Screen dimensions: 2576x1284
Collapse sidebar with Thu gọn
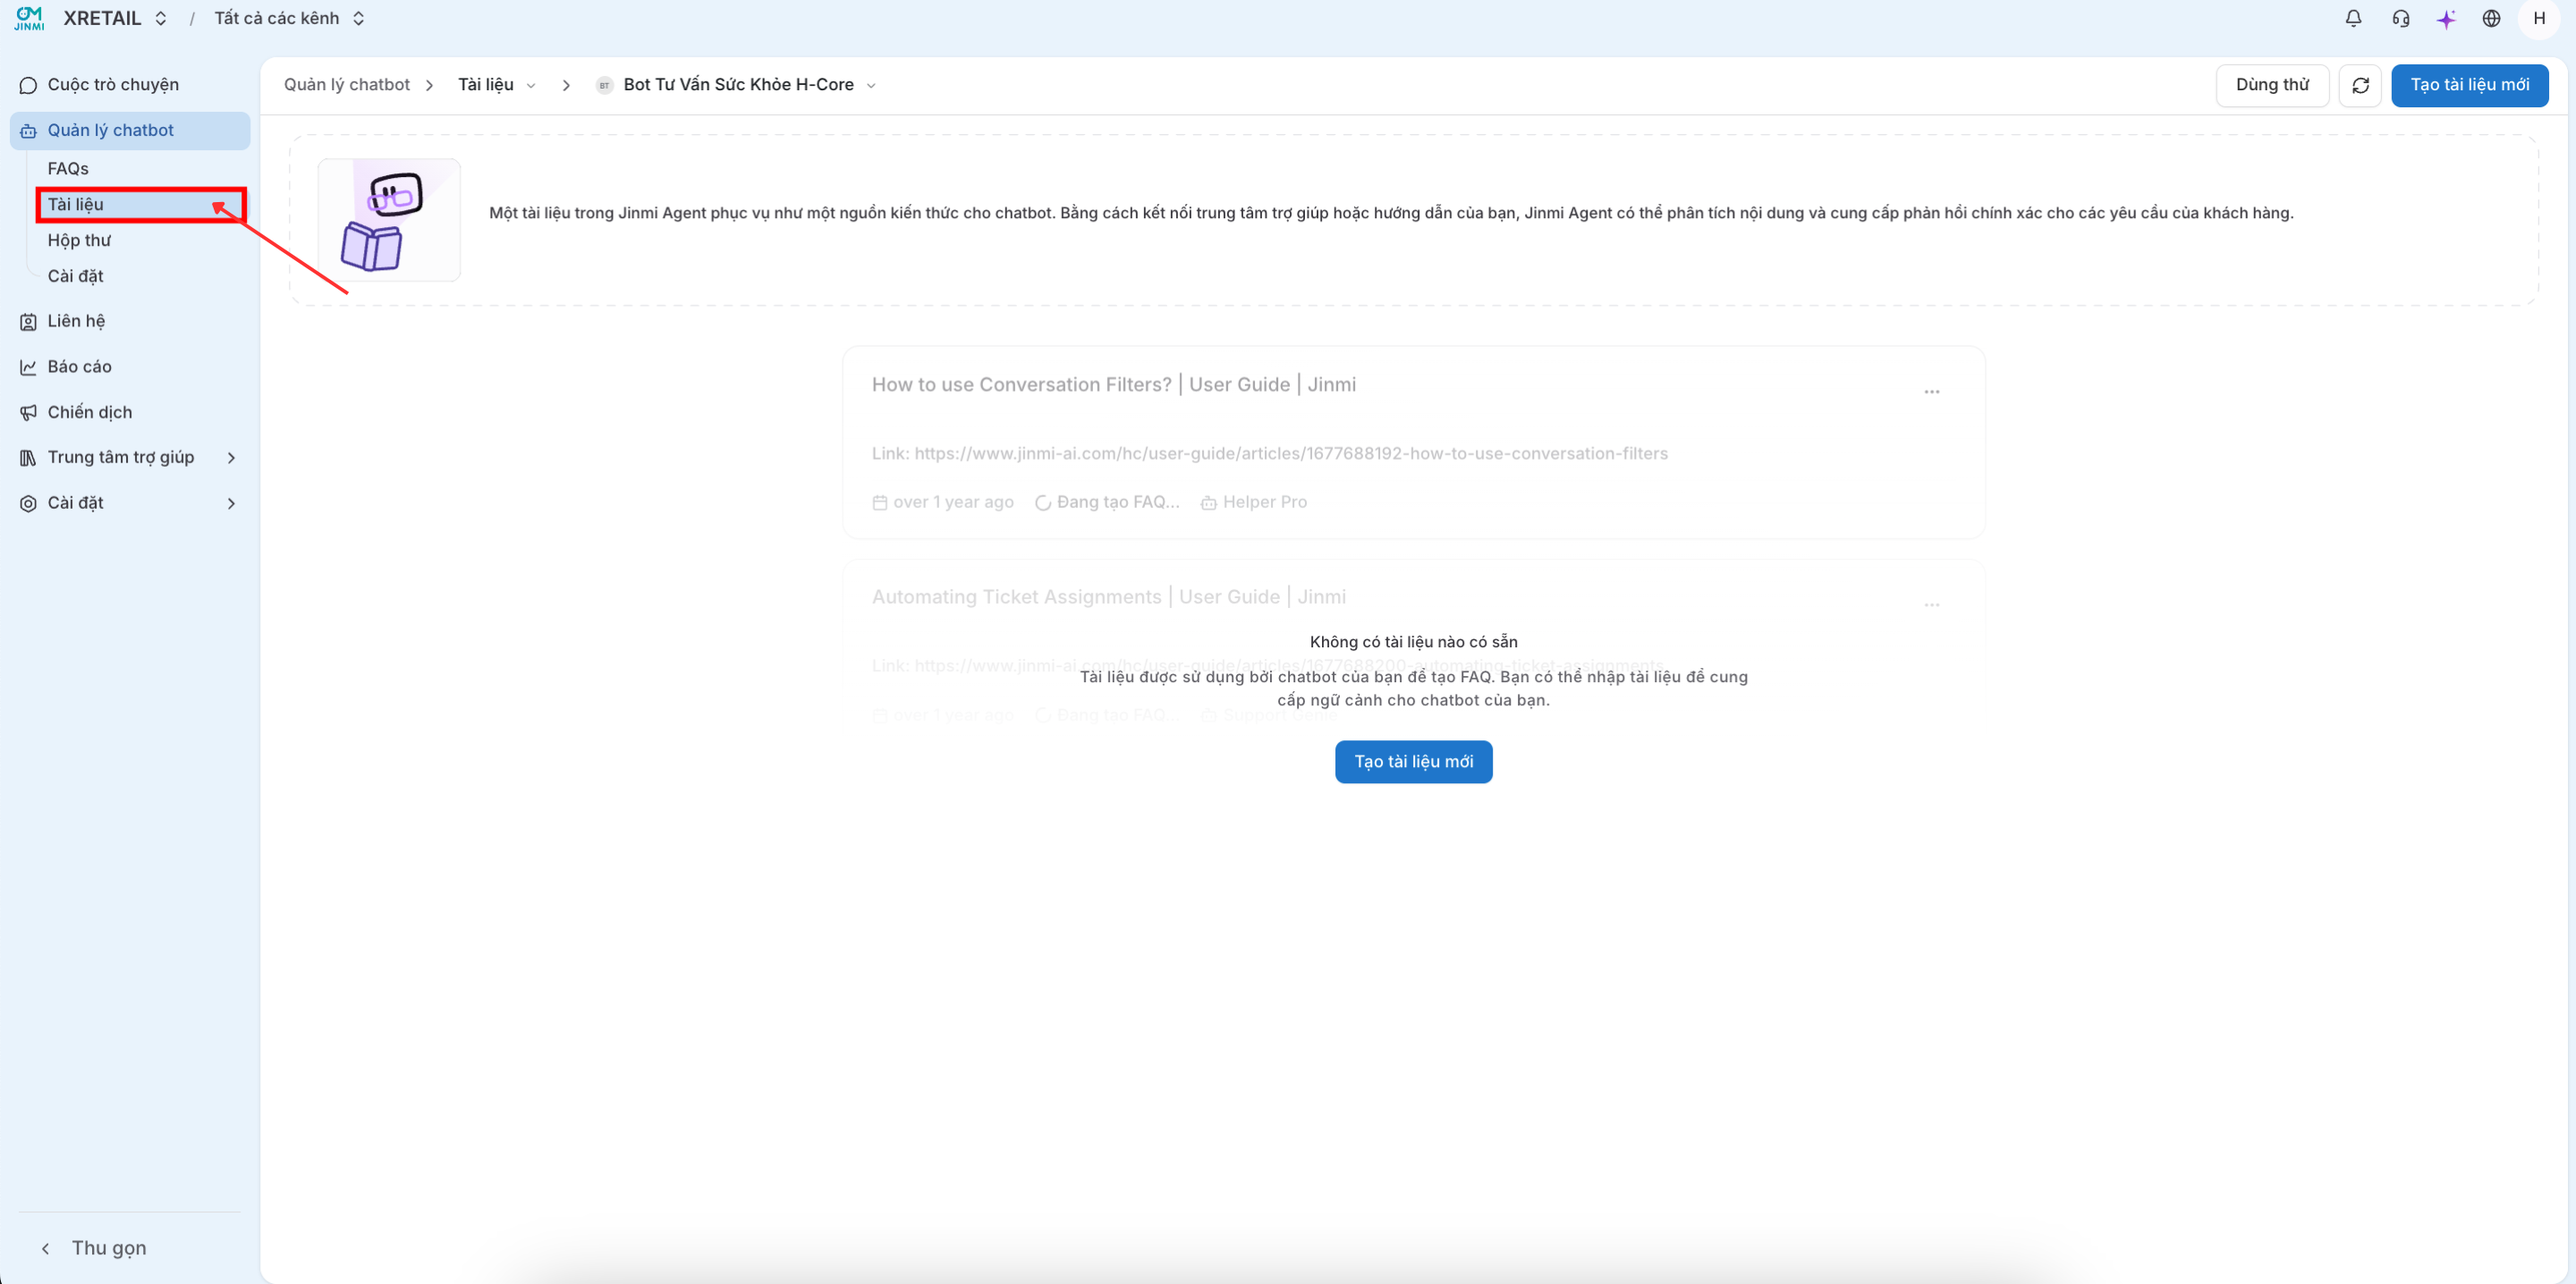[109, 1248]
